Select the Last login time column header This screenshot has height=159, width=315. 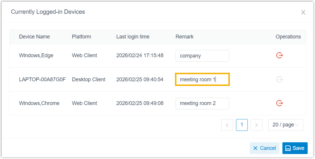[x=133, y=37]
